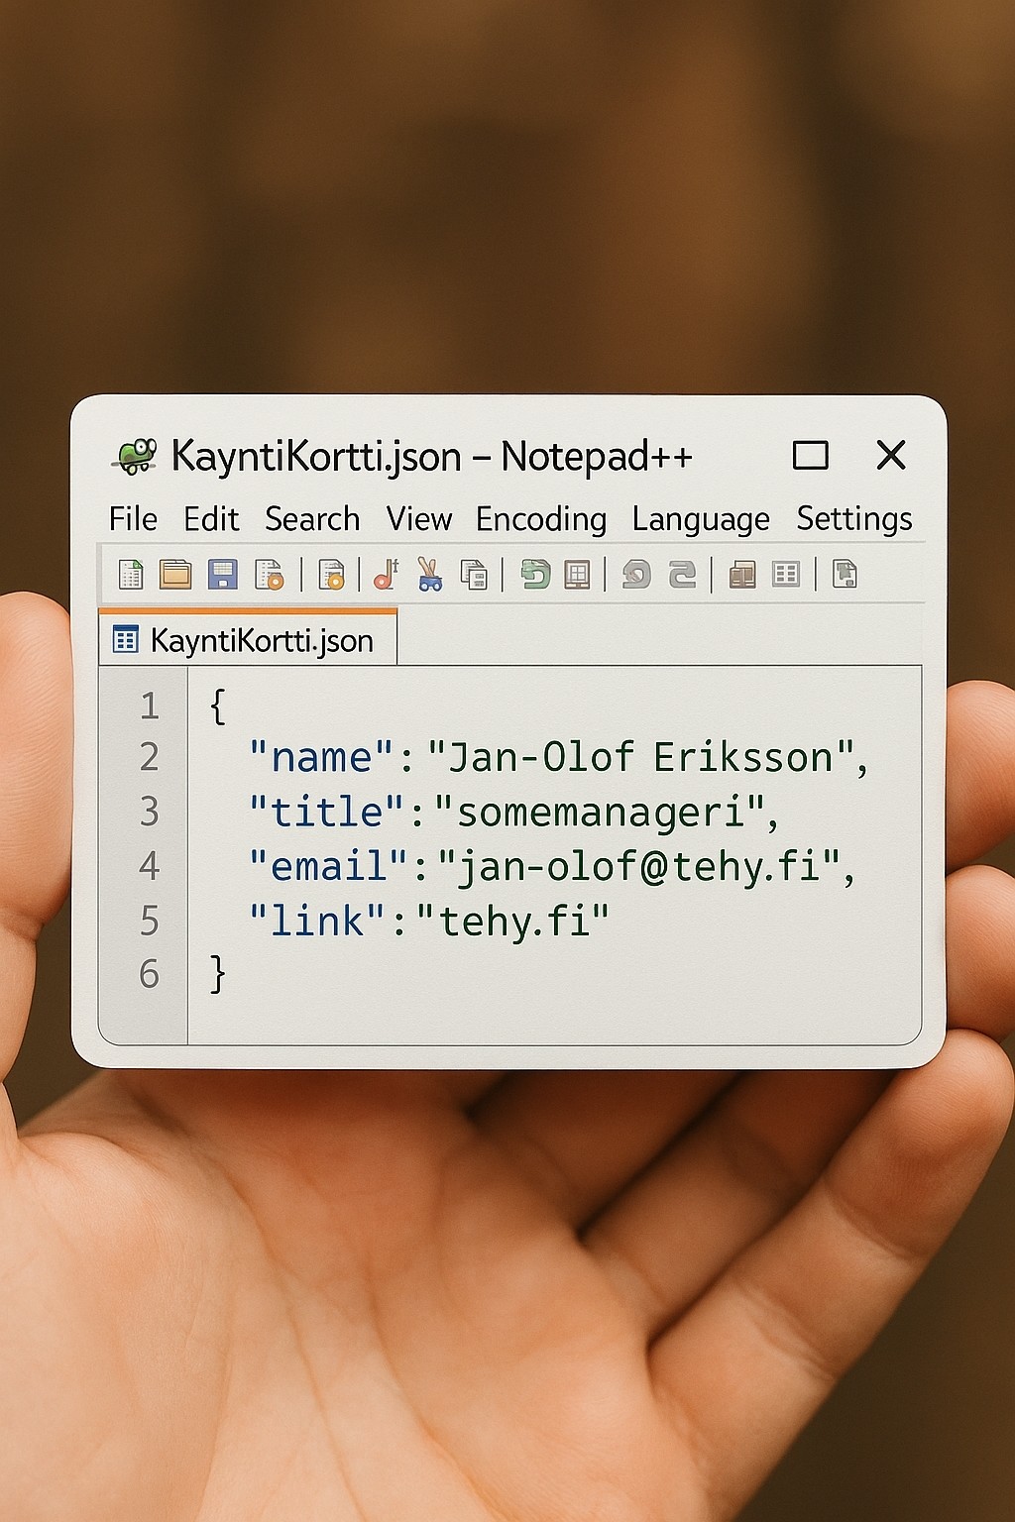The width and height of the screenshot is (1015, 1522).
Task: Click line number 3 in the gutter
Action: point(150,812)
